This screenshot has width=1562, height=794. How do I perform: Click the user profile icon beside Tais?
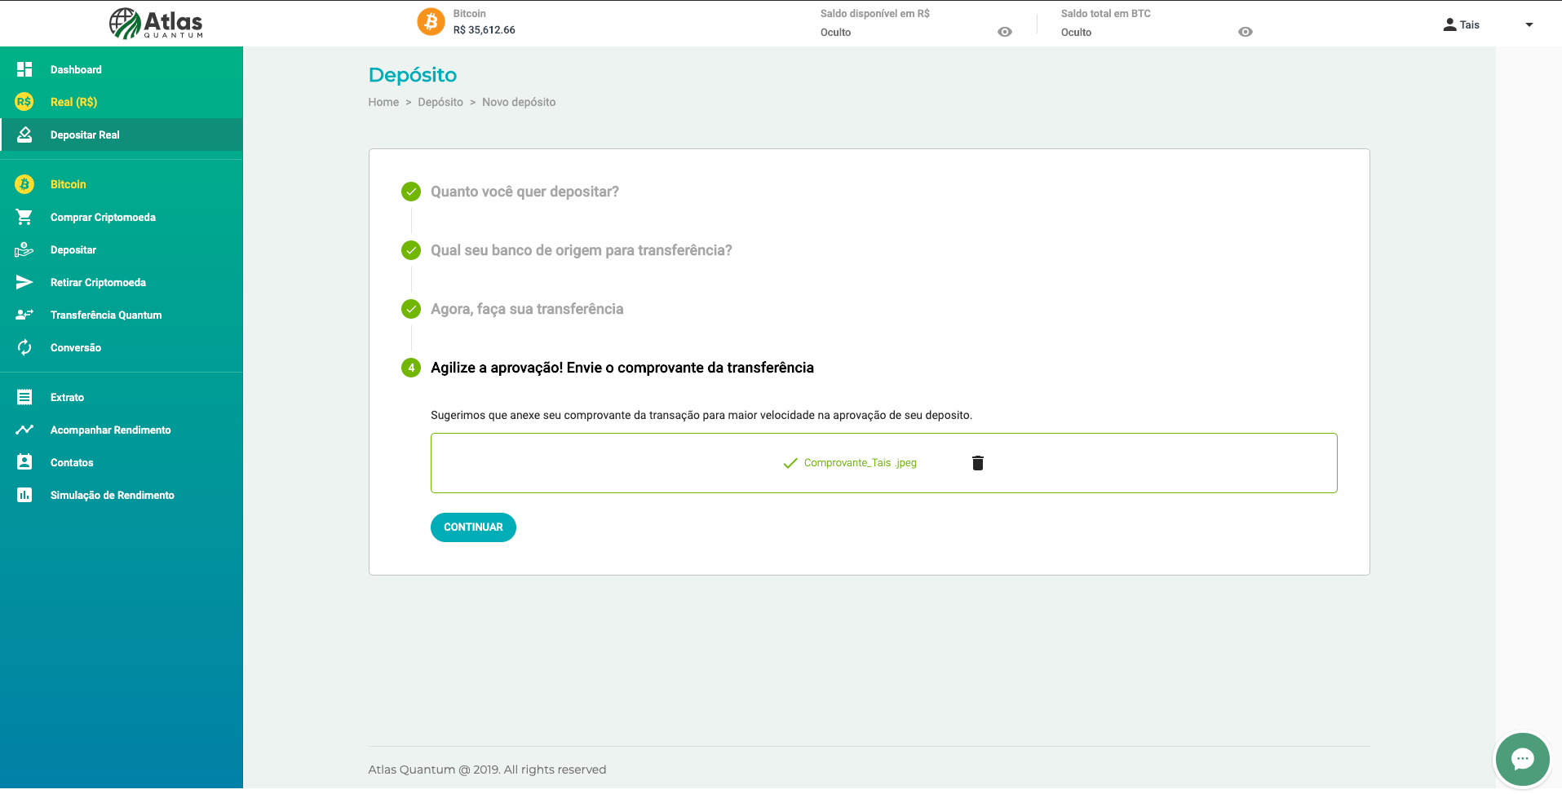(x=1449, y=24)
